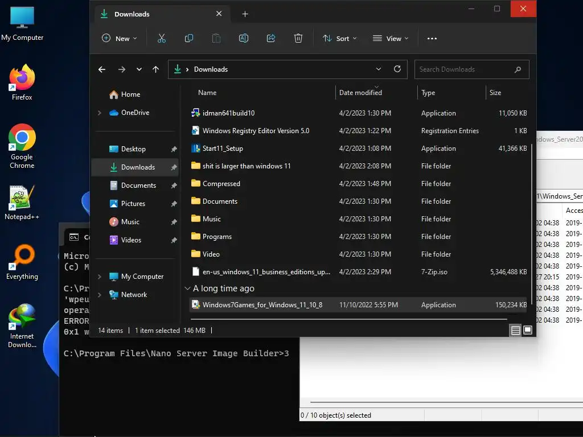Sort by Size column header
Image resolution: width=583 pixels, height=437 pixels.
[x=495, y=93]
